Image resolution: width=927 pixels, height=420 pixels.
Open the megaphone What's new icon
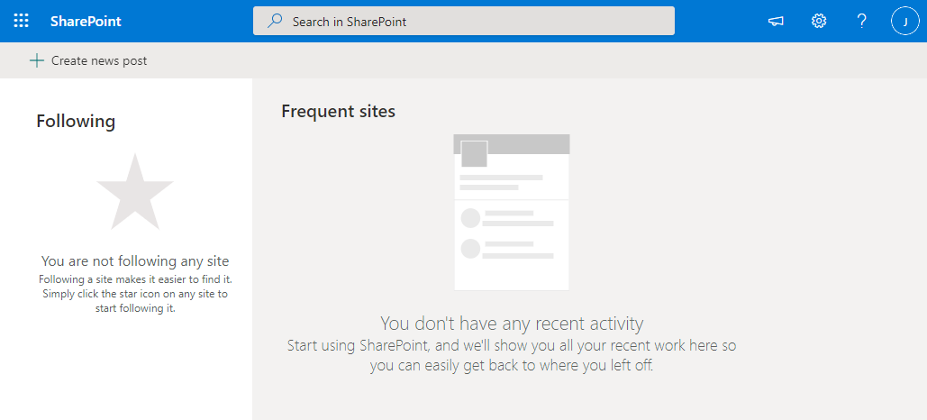(x=776, y=22)
